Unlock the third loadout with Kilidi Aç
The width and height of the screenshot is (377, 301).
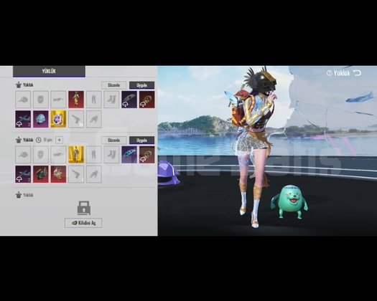tap(83, 223)
